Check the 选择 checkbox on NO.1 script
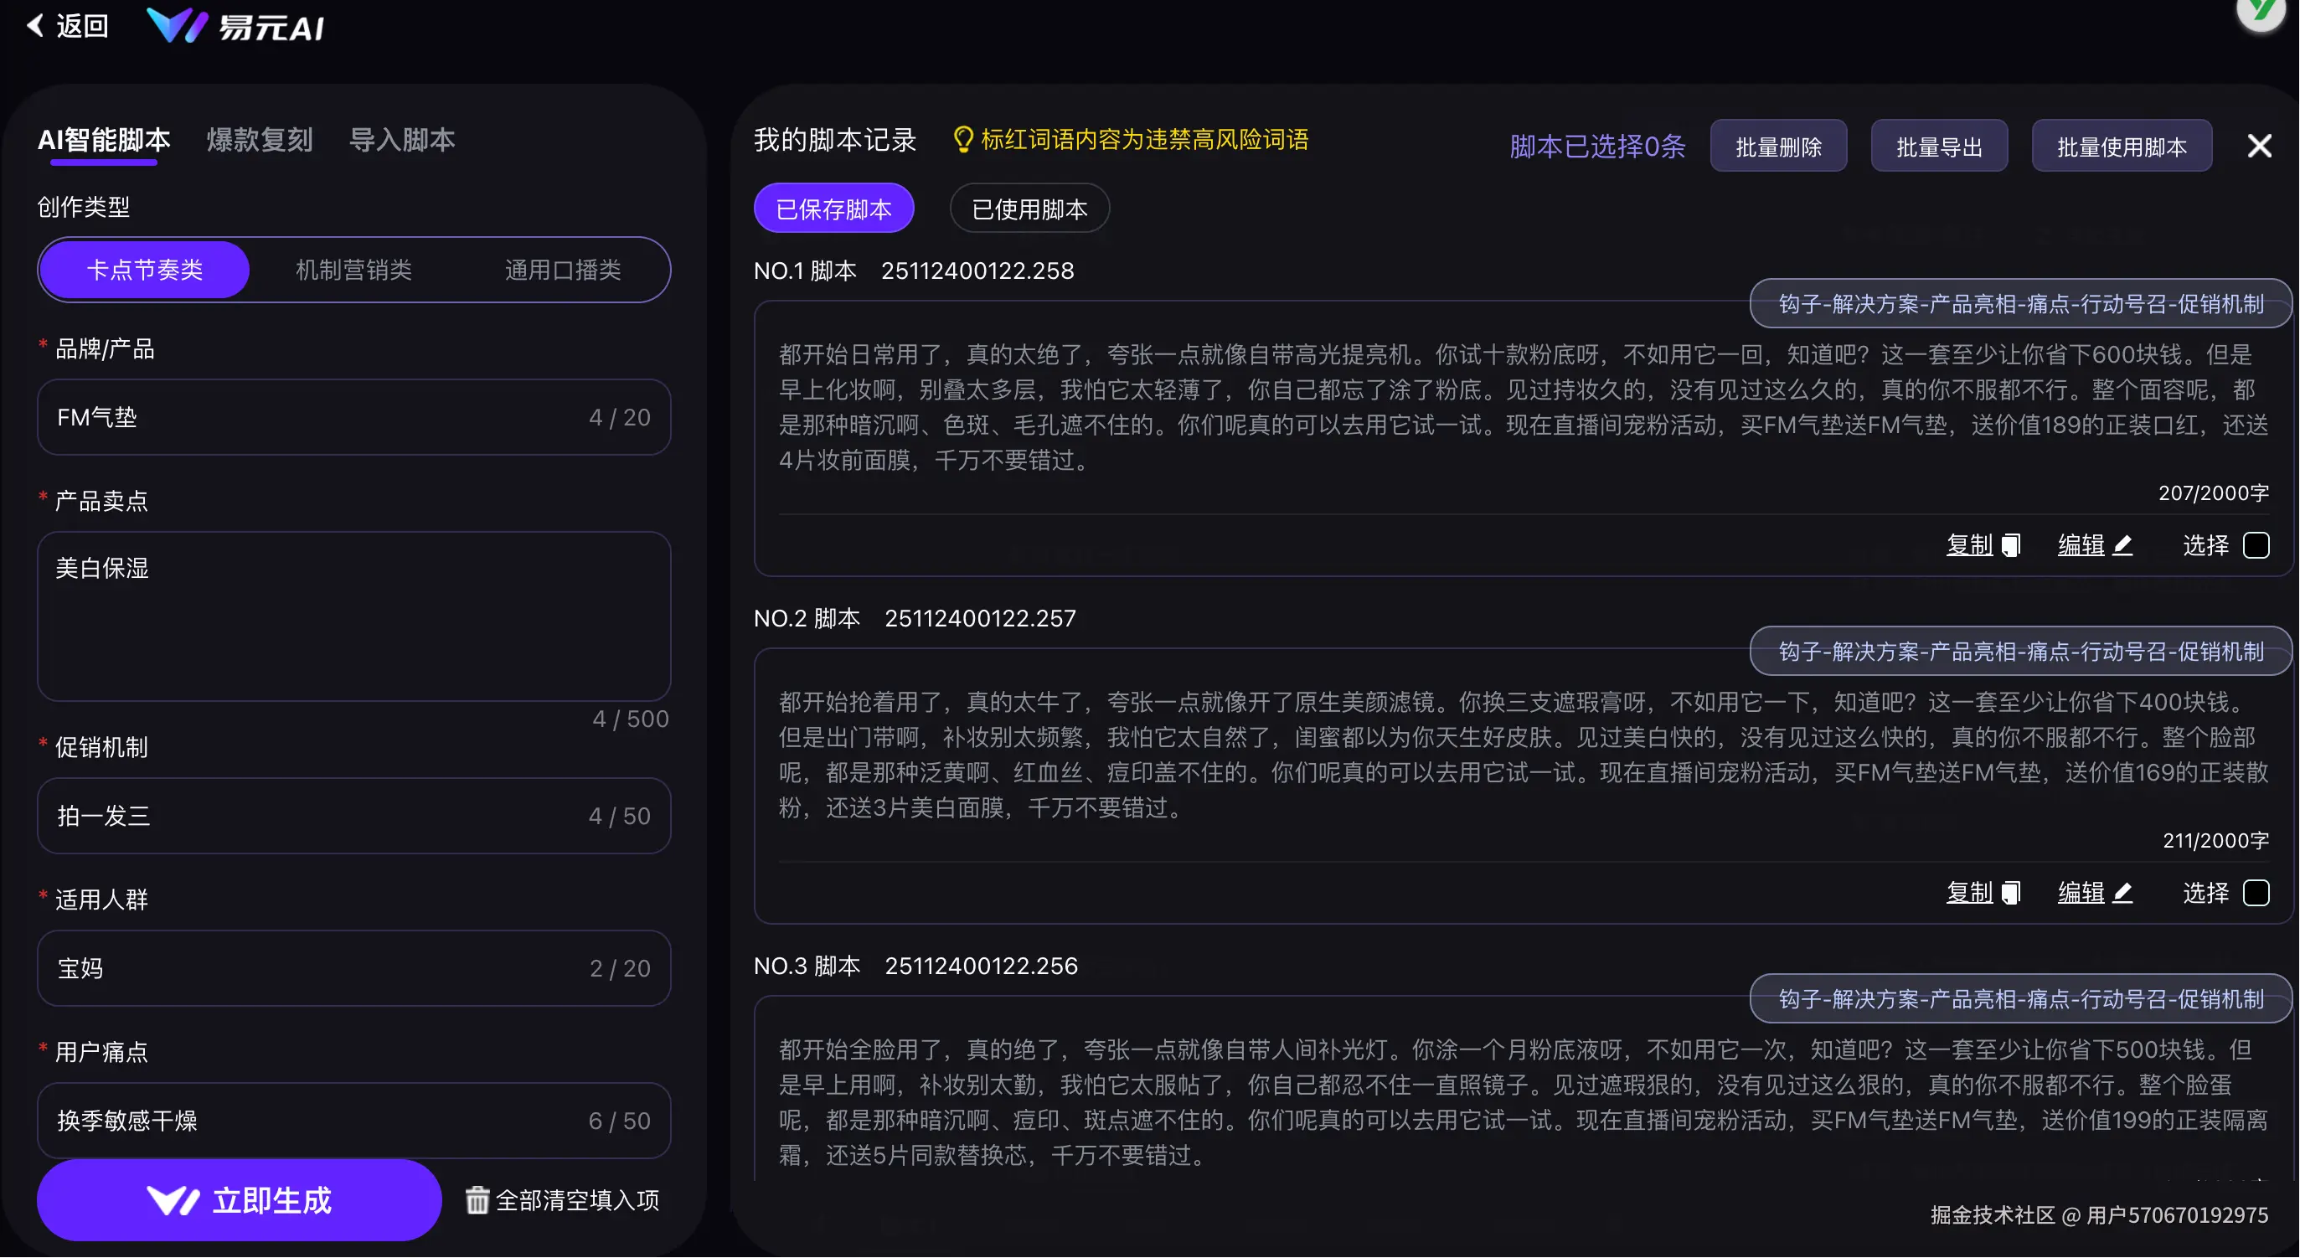The image size is (2300, 1258). tap(2256, 544)
